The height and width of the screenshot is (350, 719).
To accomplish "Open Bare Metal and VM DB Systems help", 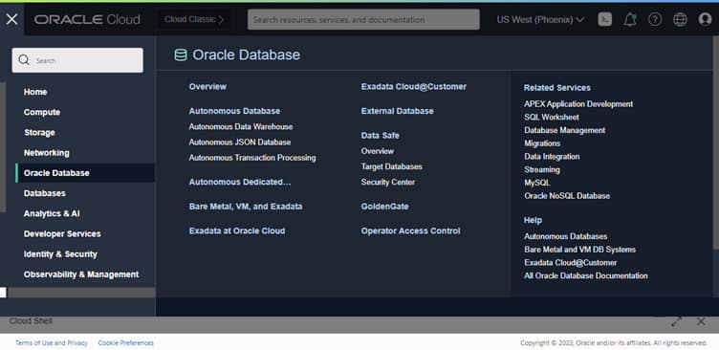I will click(579, 250).
